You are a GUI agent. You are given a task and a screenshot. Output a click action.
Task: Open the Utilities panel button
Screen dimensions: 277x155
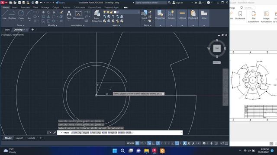coord(182,15)
